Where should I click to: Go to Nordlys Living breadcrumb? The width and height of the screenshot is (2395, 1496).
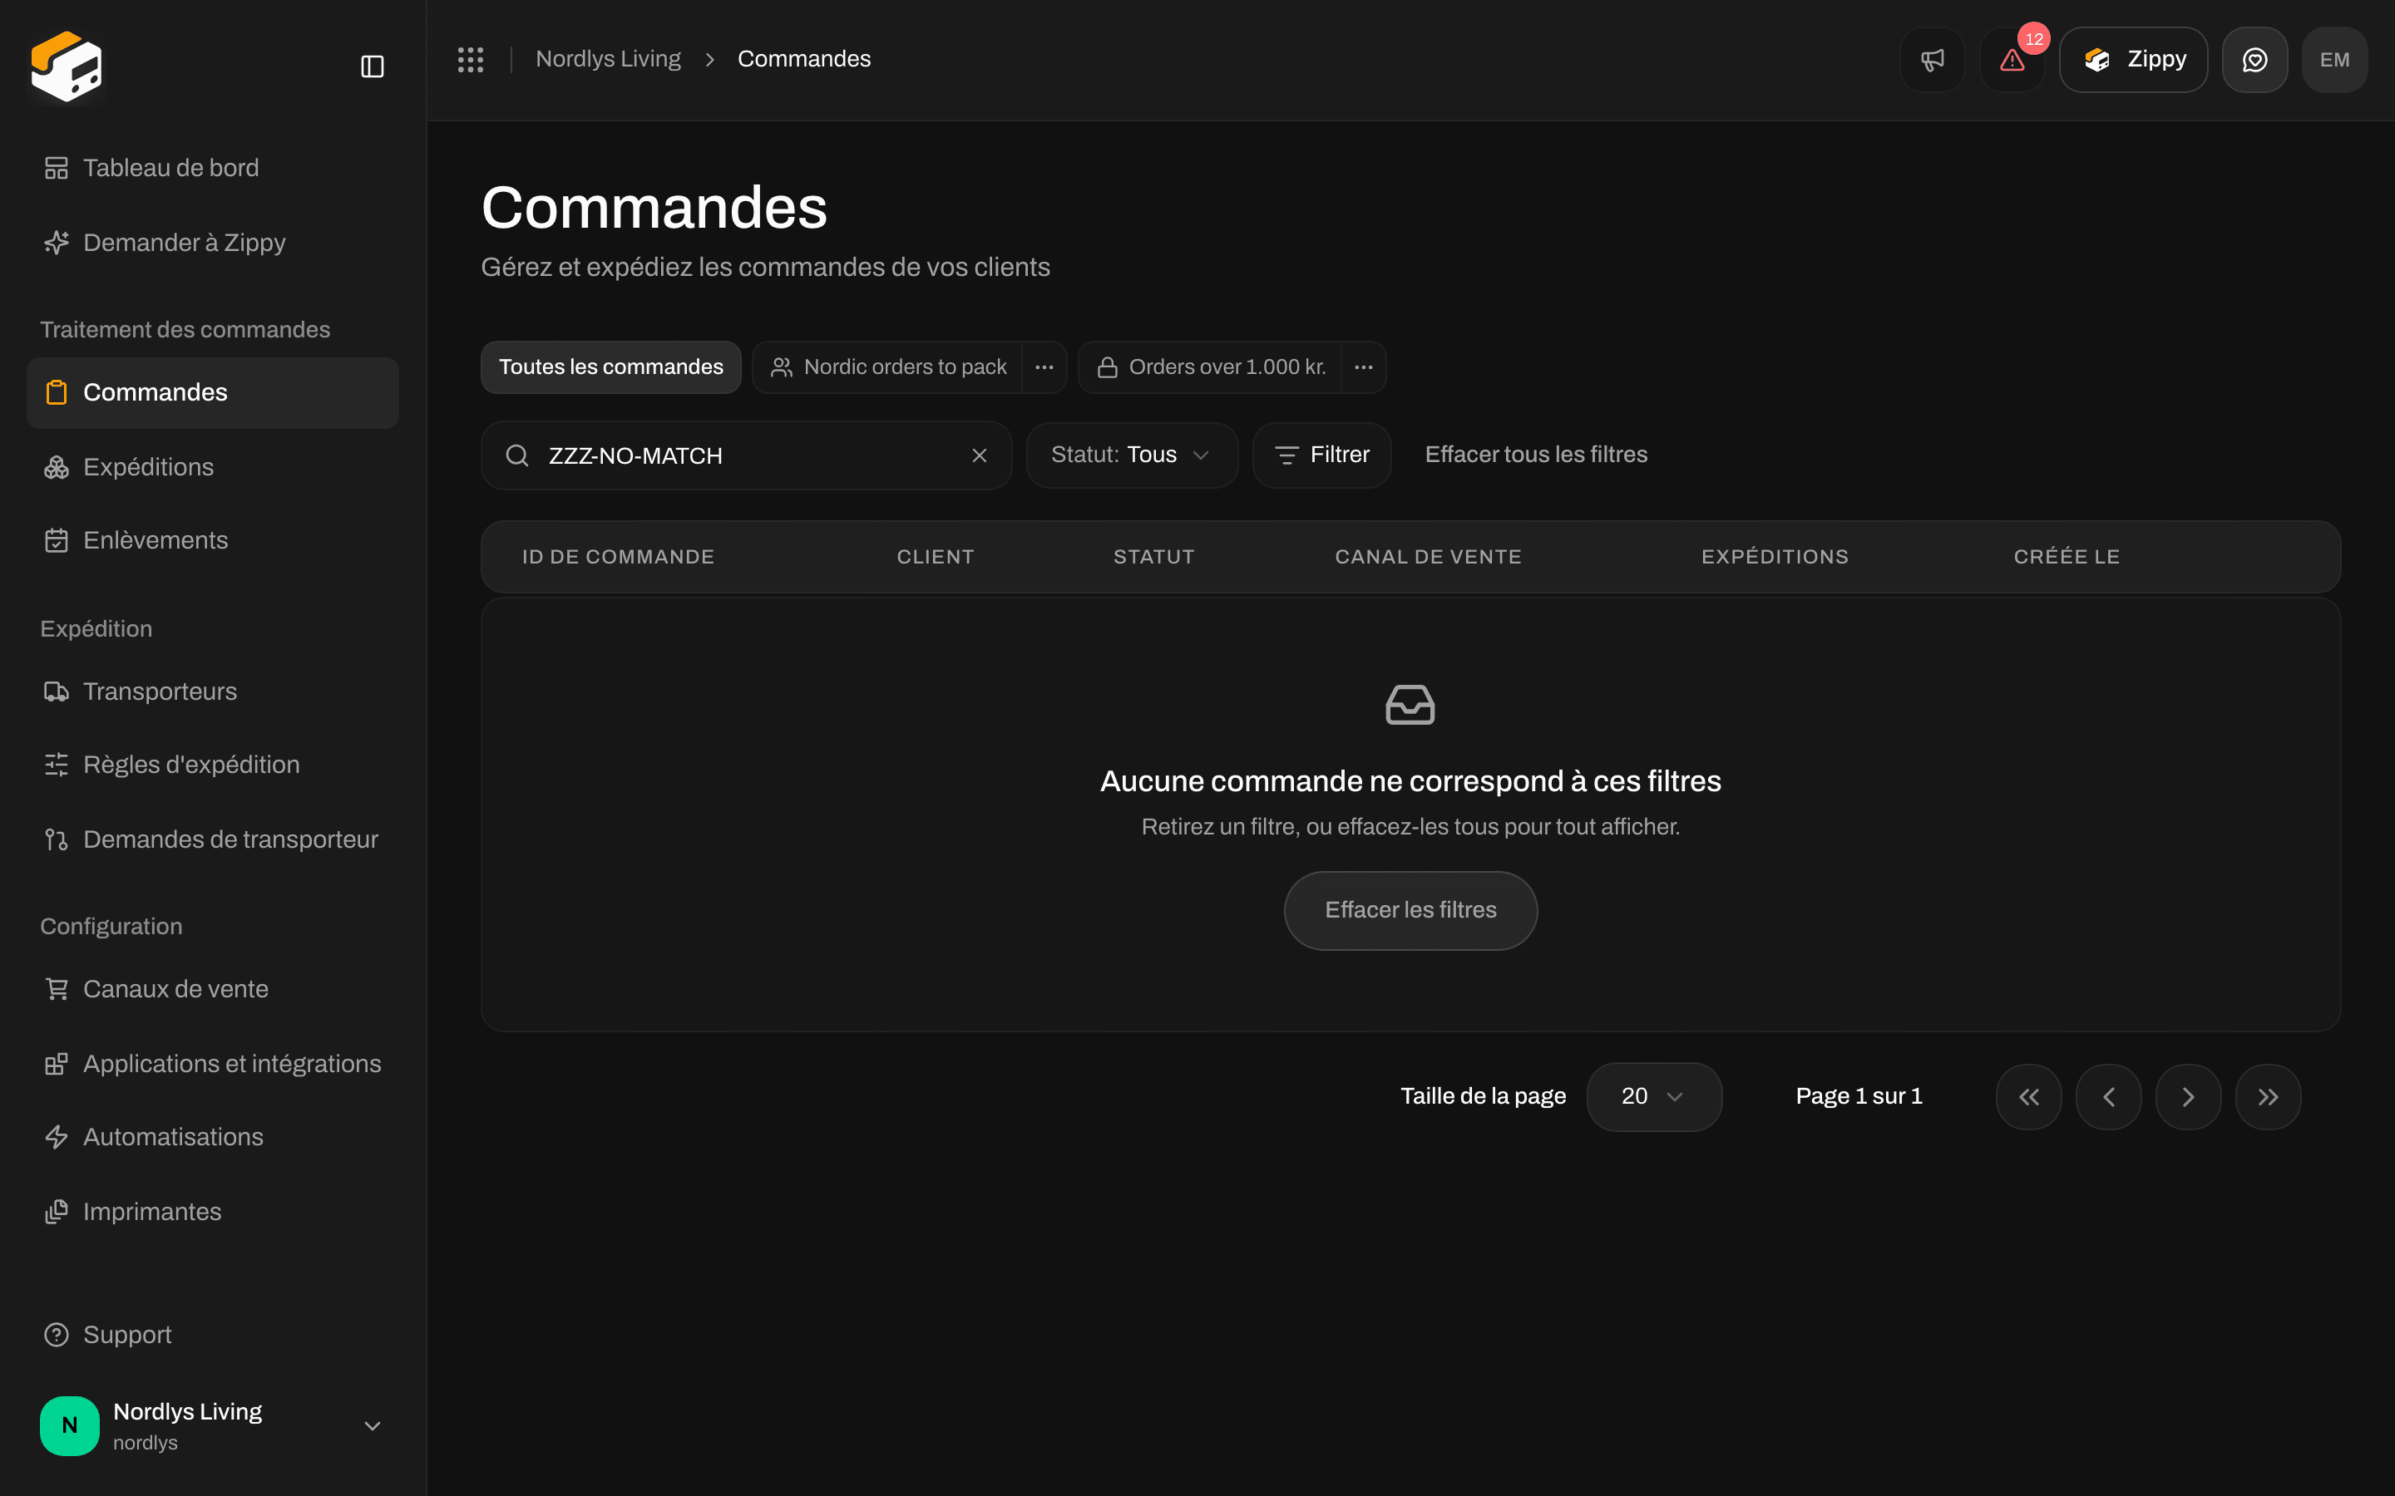click(x=608, y=59)
